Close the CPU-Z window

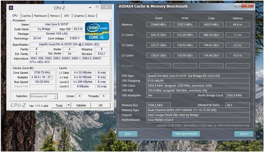(x=106, y=7)
